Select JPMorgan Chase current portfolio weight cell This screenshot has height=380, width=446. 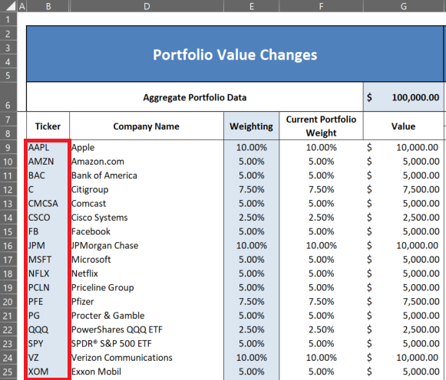(321, 245)
